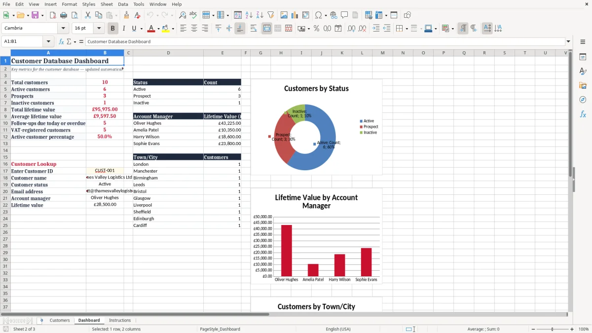The height and width of the screenshot is (333, 592).
Task: Open the sidebar Properties panel
Action: [x=583, y=57]
